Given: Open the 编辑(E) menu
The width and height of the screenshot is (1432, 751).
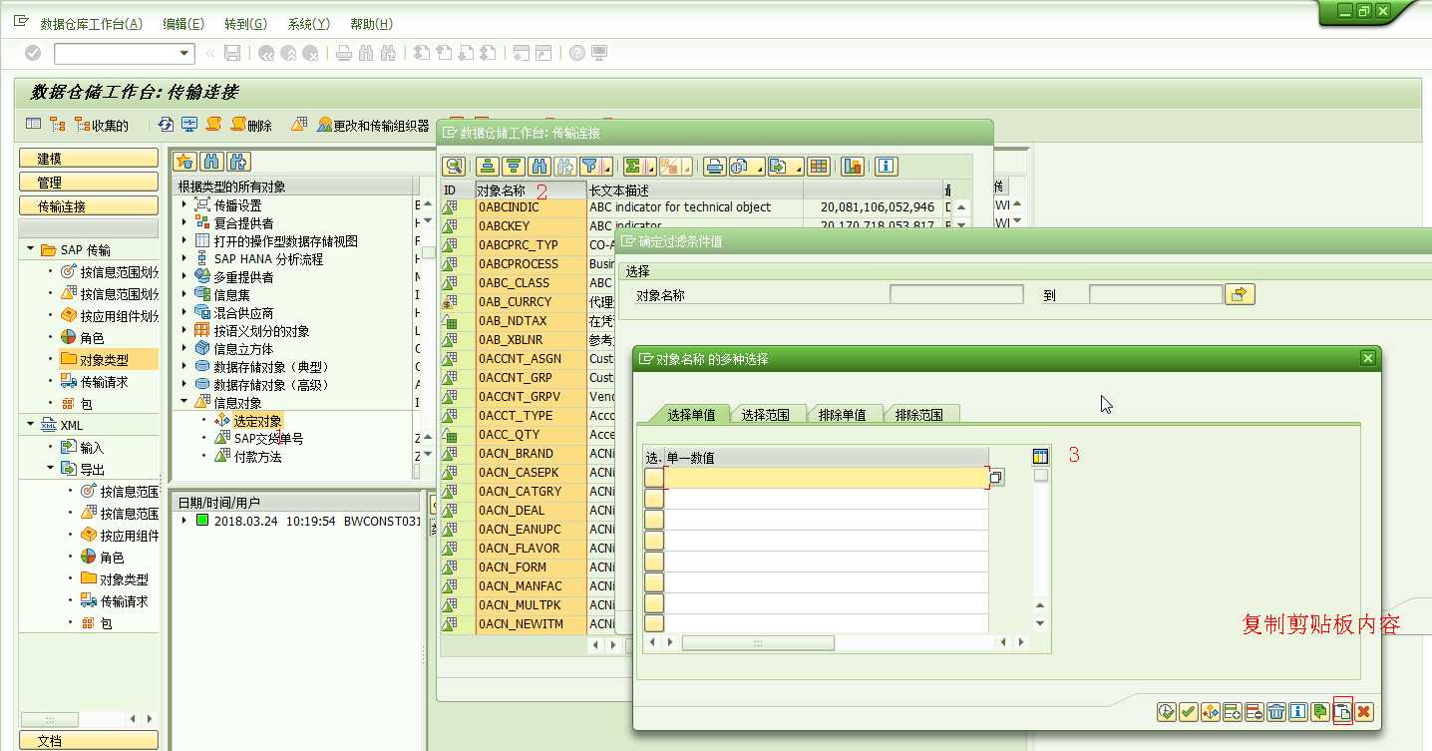Looking at the screenshot, I should [183, 24].
